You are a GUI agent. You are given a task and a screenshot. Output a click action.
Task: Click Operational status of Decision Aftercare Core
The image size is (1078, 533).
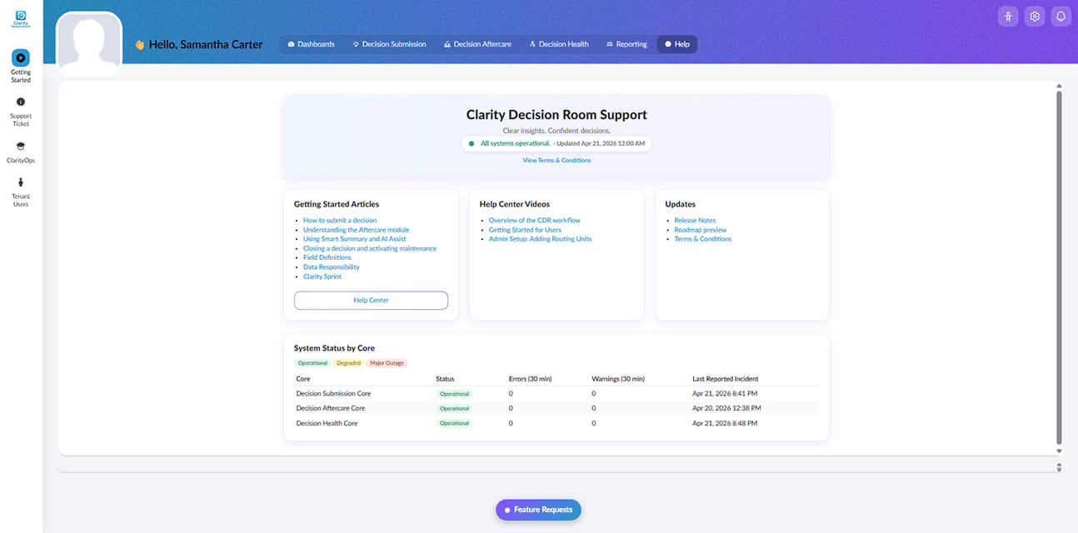pyautogui.click(x=454, y=409)
